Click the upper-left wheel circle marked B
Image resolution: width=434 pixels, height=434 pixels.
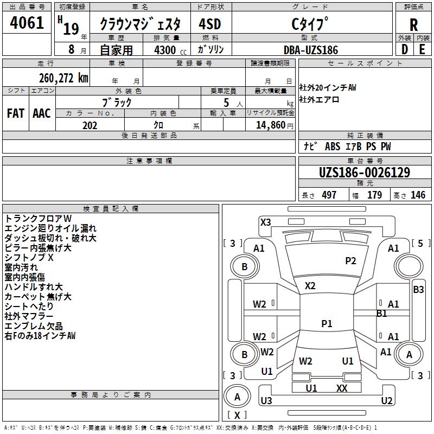coord(244,266)
